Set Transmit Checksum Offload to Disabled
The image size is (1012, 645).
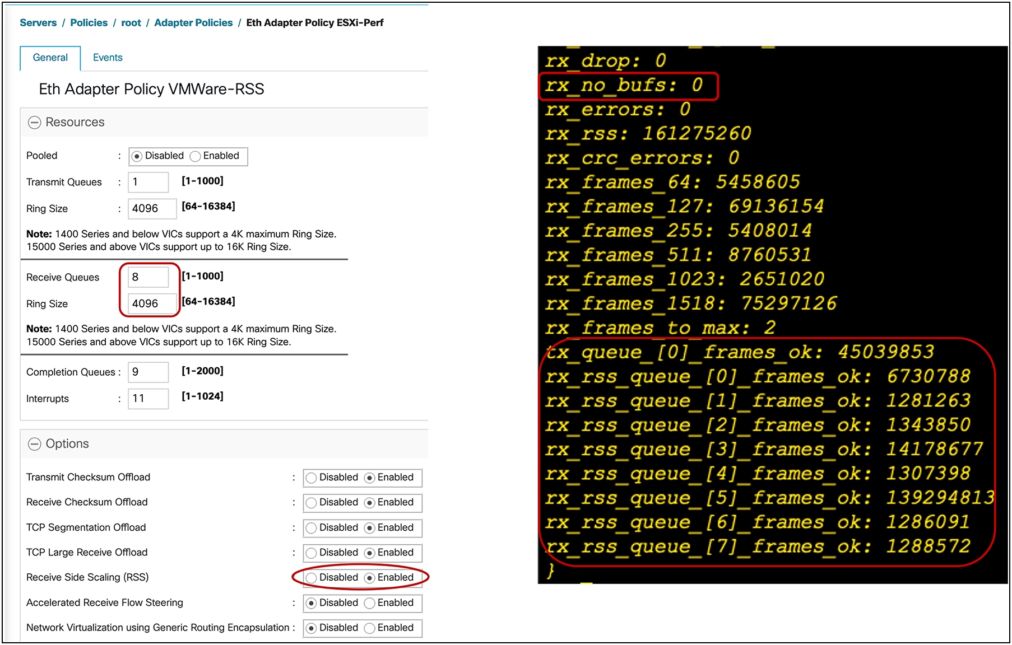point(312,478)
